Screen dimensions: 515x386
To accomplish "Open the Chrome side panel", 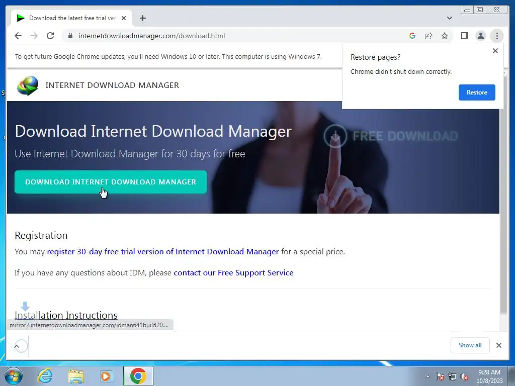I will tap(464, 36).
